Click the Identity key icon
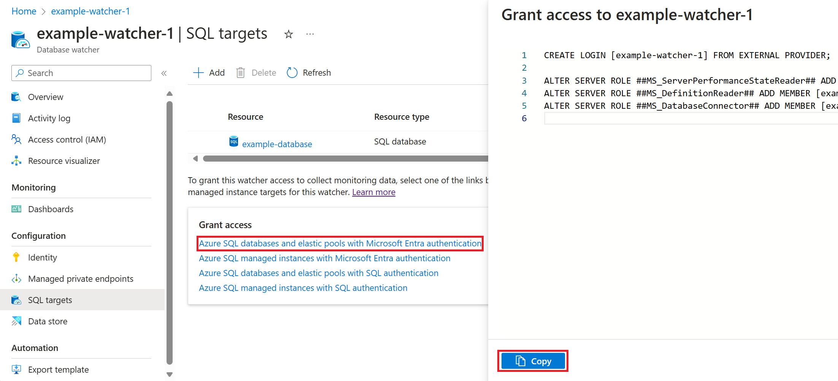This screenshot has height=381, width=838. [x=16, y=257]
